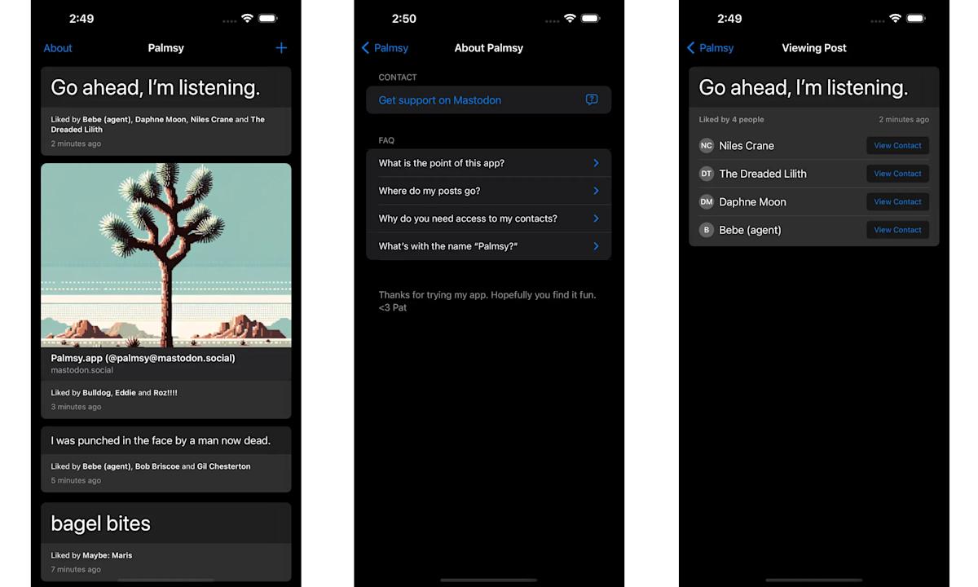
Task: Tap 'Thanks for trying my app' footer text
Action: (x=487, y=301)
